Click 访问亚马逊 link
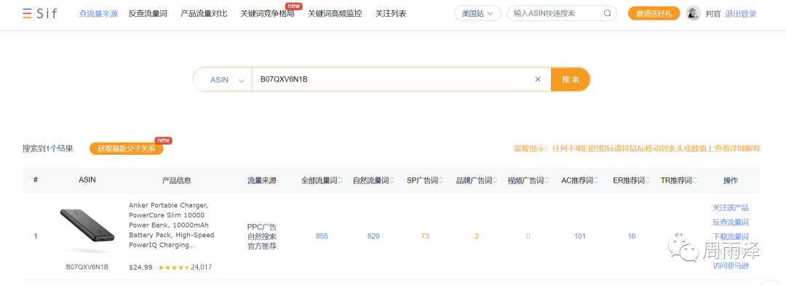Image resolution: width=786 pixels, height=285 pixels. (731, 265)
